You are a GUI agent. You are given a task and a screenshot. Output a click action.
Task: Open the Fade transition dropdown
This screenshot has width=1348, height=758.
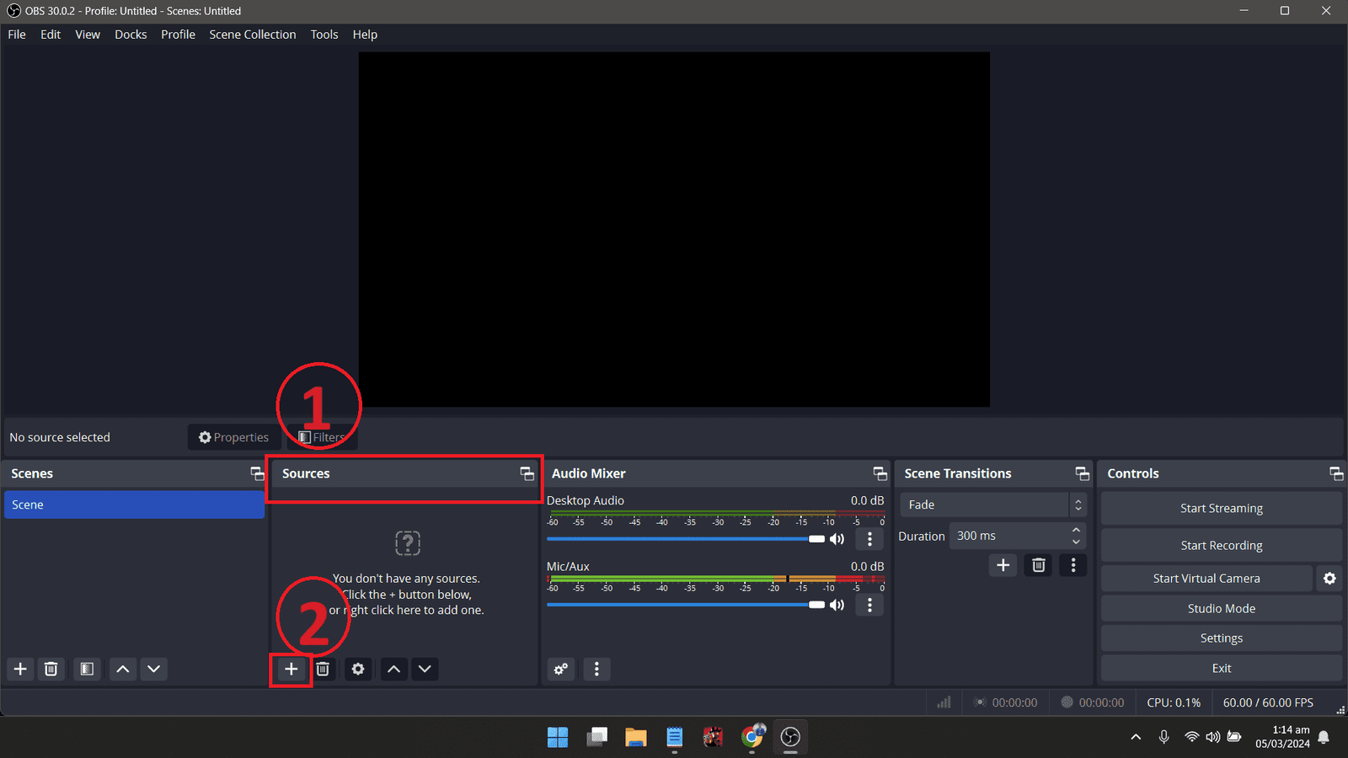point(992,504)
